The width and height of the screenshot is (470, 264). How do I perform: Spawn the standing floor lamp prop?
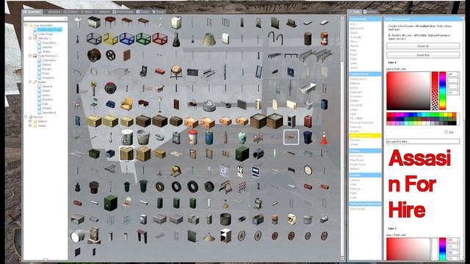tap(159, 104)
